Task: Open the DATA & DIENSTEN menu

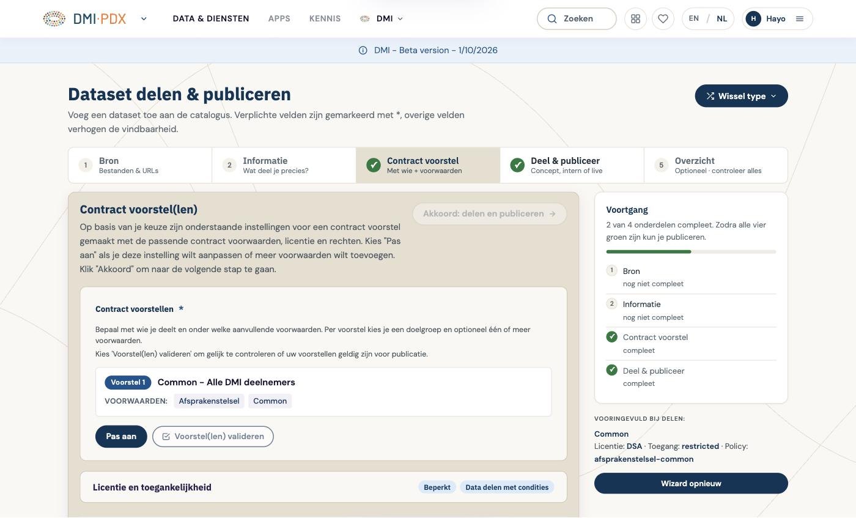Action: 211,19
